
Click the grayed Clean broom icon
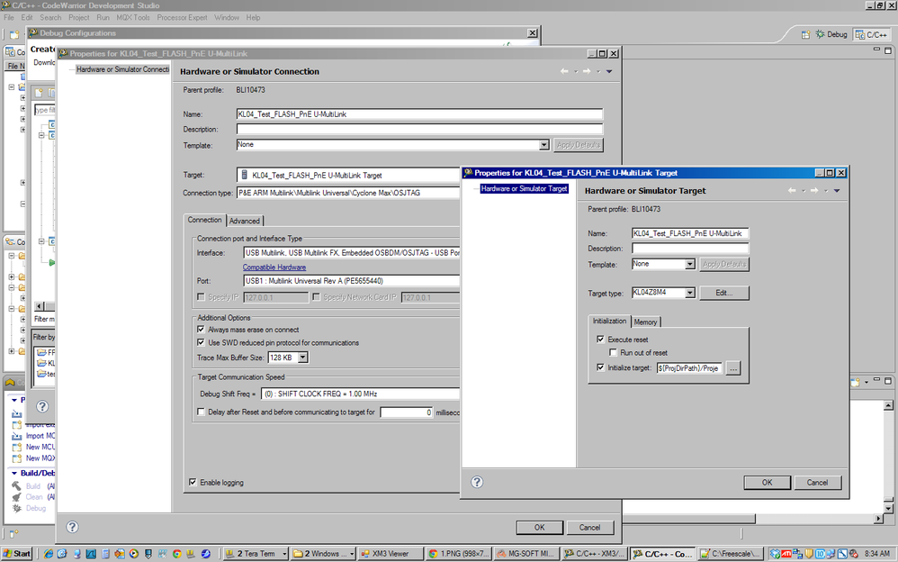pos(16,496)
